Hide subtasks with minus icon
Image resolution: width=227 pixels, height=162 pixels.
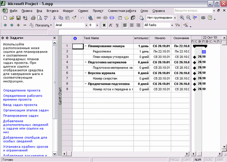25,25
